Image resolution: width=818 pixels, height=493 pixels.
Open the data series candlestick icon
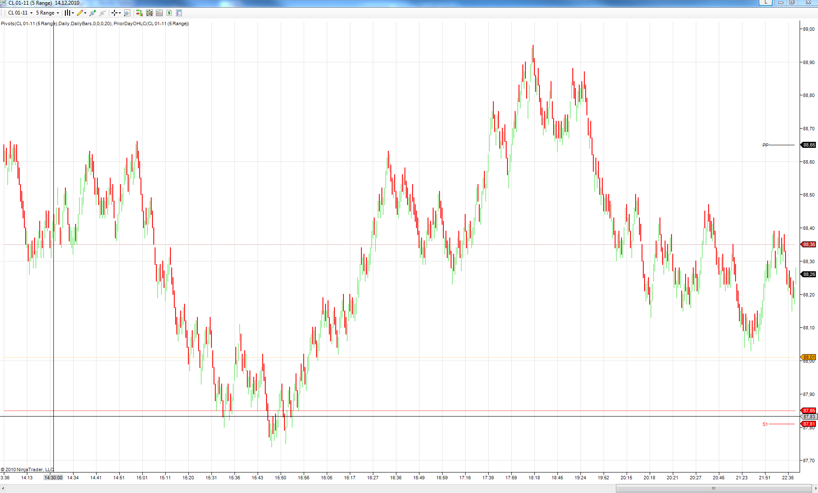[x=150, y=13]
